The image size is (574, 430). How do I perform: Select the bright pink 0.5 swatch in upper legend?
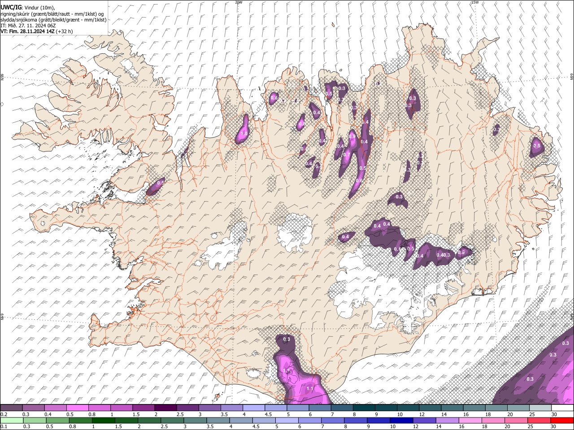77,408
